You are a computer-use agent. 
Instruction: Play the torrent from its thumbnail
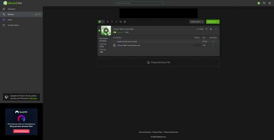coord(106,31)
